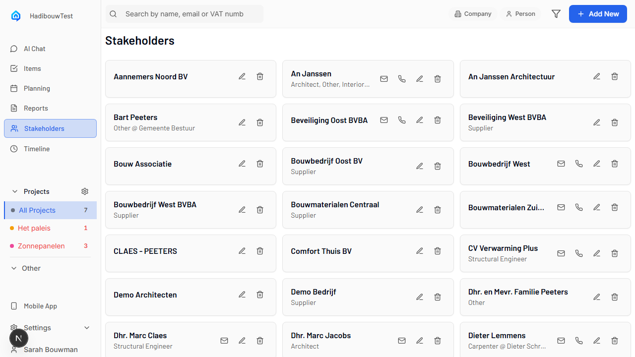Open the search field
Screen dimensions: 635x357
[x=184, y=14]
